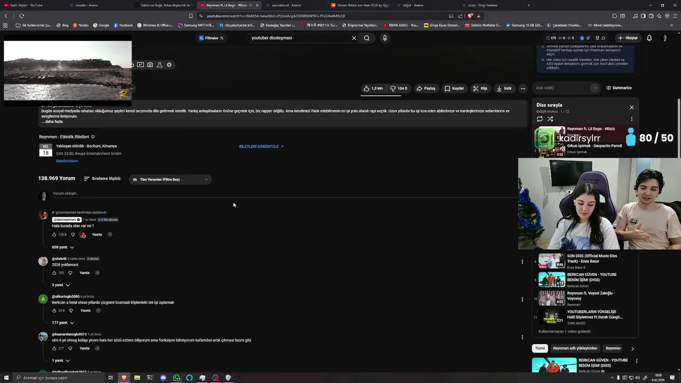681x383 pixels.
Task: Like alikurtoglu5080's comment with 25 B
Action: 54,311
